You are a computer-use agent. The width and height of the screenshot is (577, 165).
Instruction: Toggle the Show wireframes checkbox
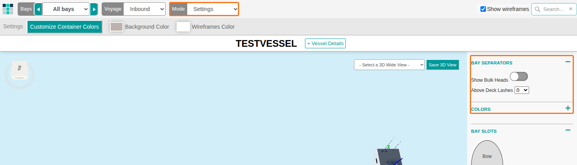483,9
